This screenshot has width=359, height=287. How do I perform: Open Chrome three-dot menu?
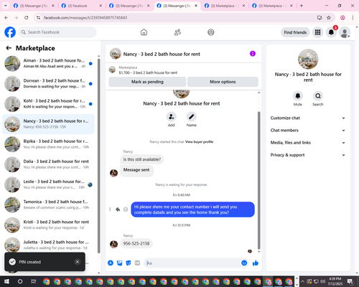pos(353,17)
